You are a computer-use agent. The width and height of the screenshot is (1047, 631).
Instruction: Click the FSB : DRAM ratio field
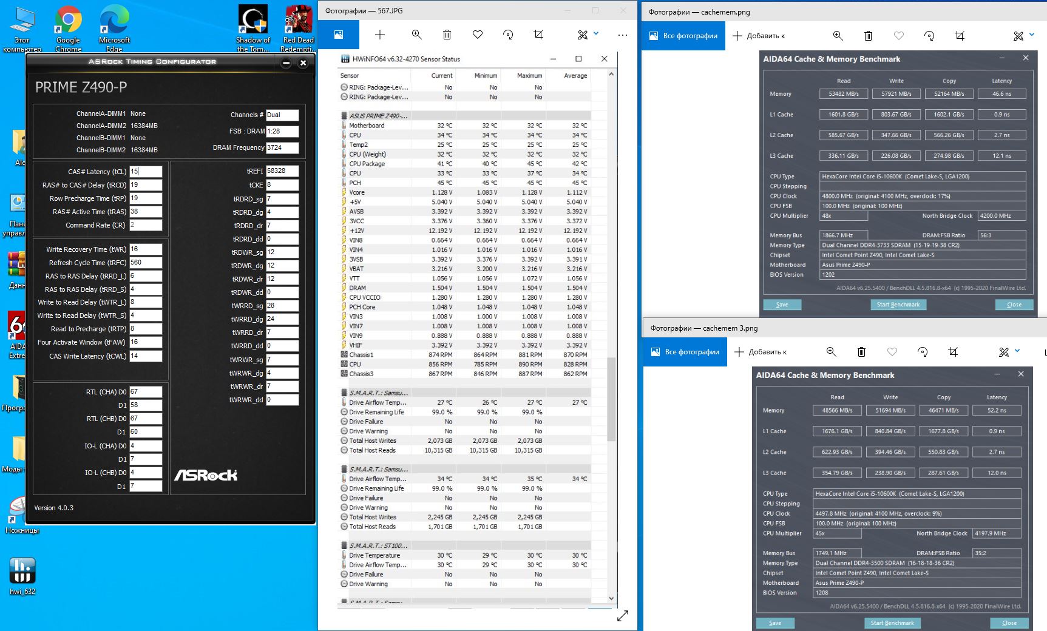[x=282, y=131]
